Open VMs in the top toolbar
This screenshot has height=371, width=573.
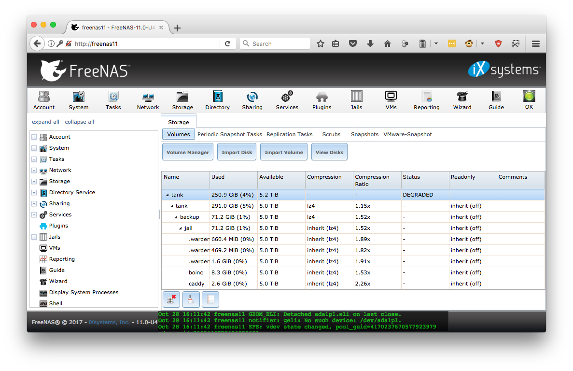point(391,100)
